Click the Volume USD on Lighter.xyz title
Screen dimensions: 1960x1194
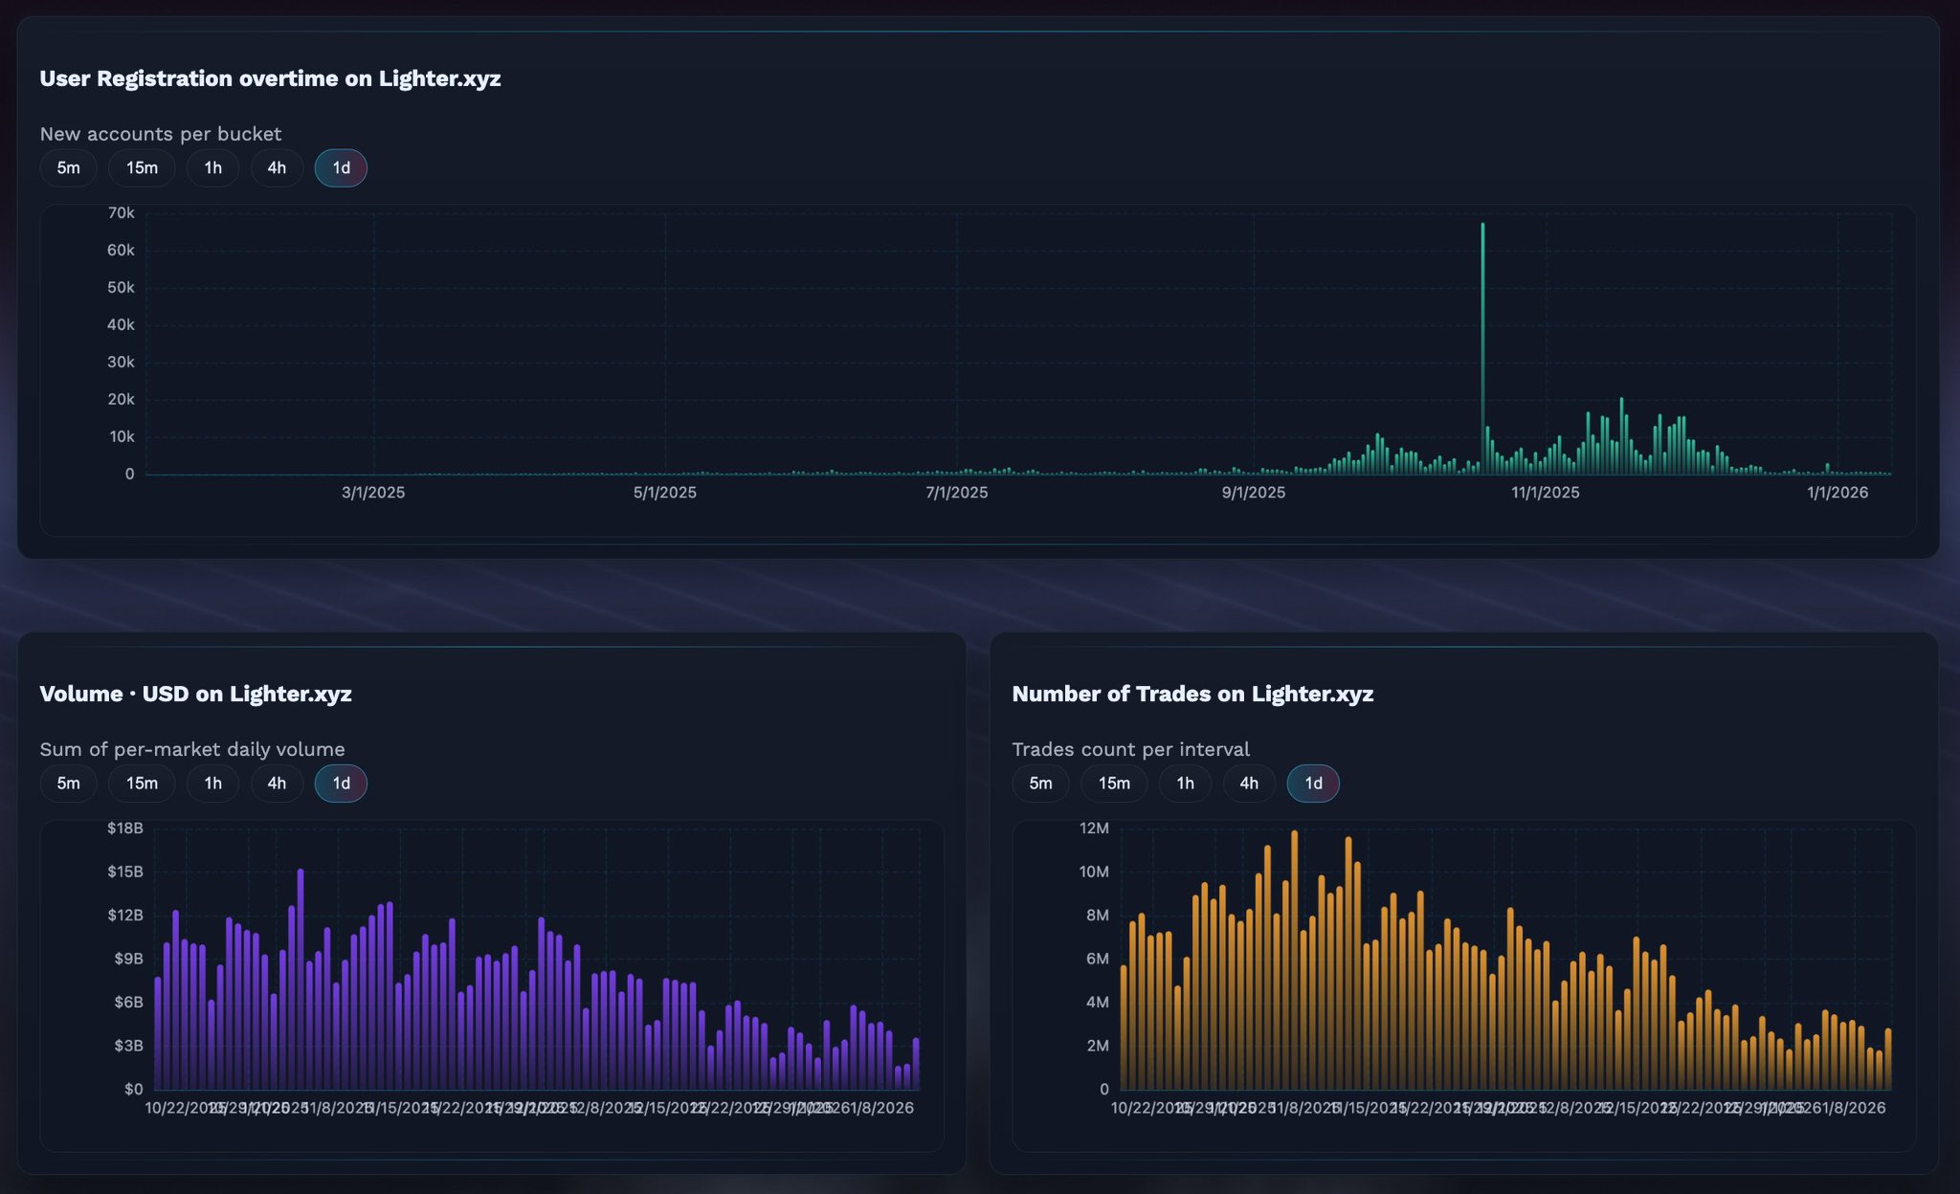tap(195, 694)
